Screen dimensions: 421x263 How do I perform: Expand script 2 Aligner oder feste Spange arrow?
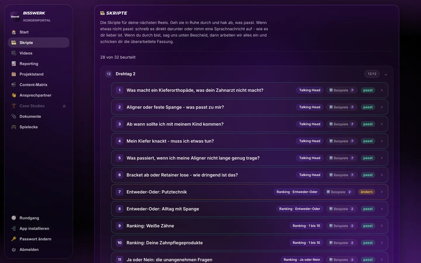pyautogui.click(x=382, y=107)
